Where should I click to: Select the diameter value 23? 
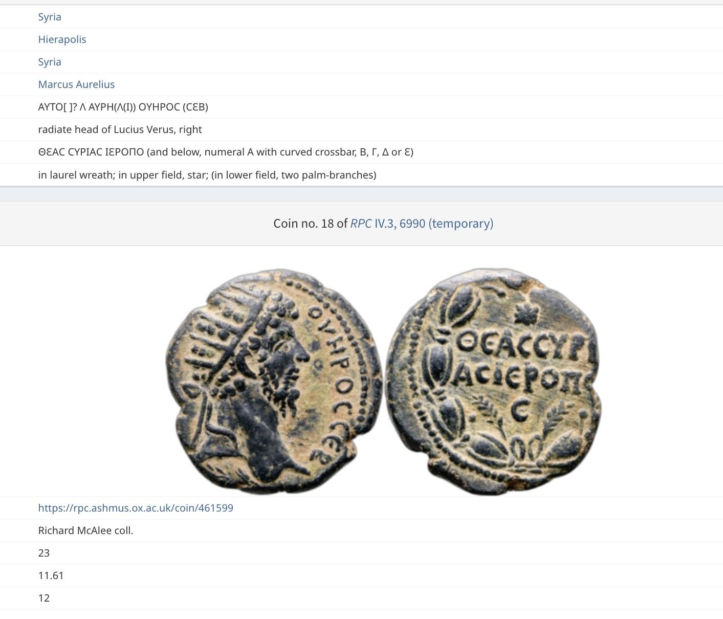coord(44,553)
